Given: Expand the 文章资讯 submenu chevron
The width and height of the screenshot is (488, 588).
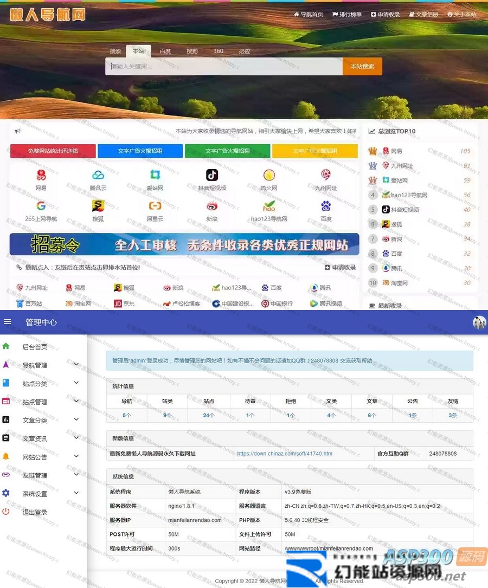Looking at the screenshot, I should [x=76, y=438].
